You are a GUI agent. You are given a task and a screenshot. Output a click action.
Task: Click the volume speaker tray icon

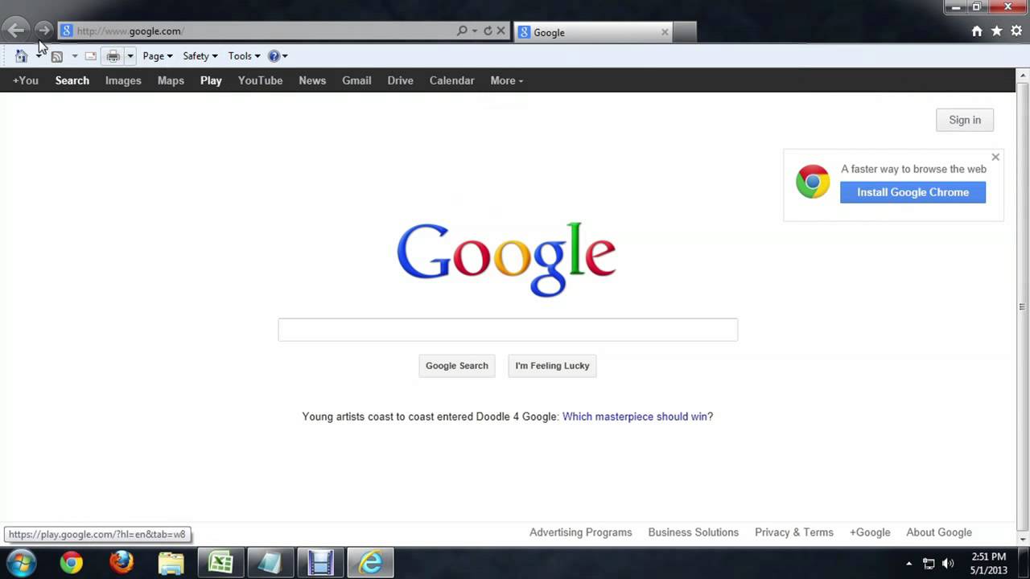[948, 564]
